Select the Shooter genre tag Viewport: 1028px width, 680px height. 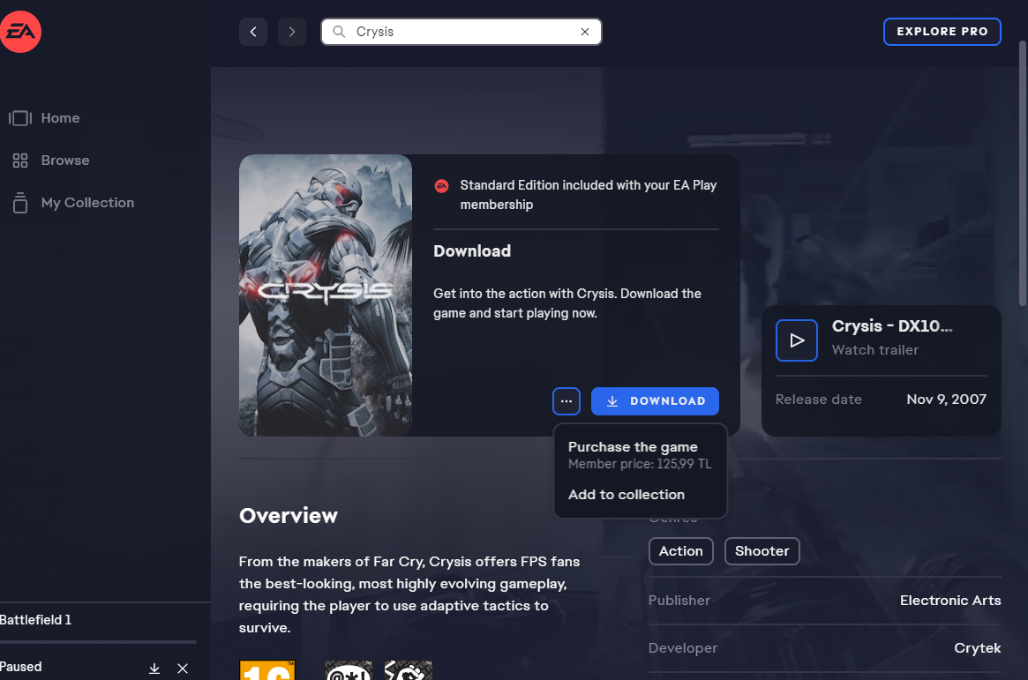pos(762,551)
